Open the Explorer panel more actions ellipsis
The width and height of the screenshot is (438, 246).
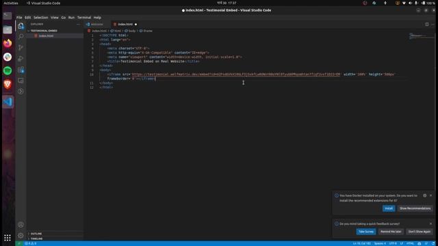pyautogui.click(x=78, y=25)
